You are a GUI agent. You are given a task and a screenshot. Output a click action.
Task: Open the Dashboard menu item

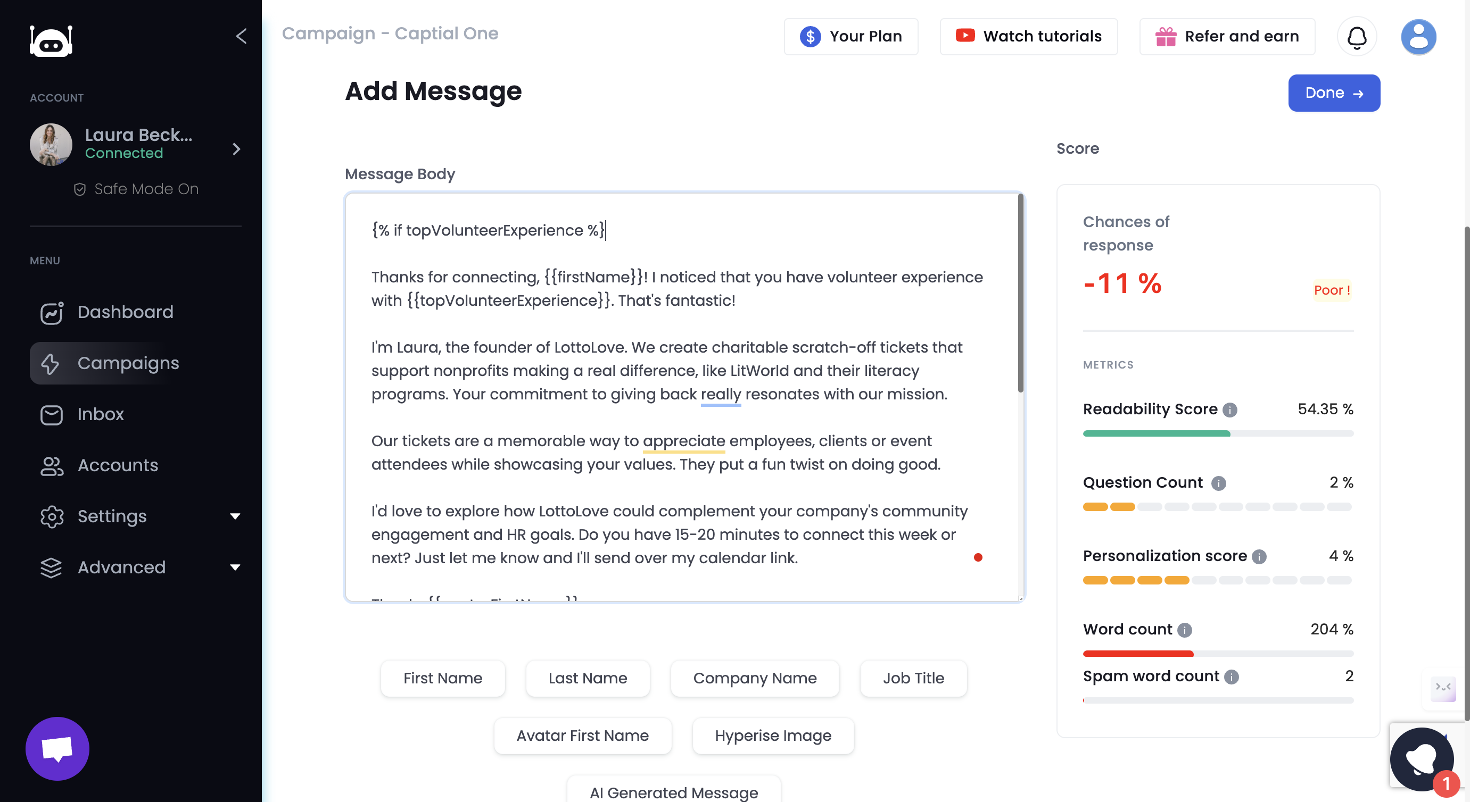pos(135,313)
